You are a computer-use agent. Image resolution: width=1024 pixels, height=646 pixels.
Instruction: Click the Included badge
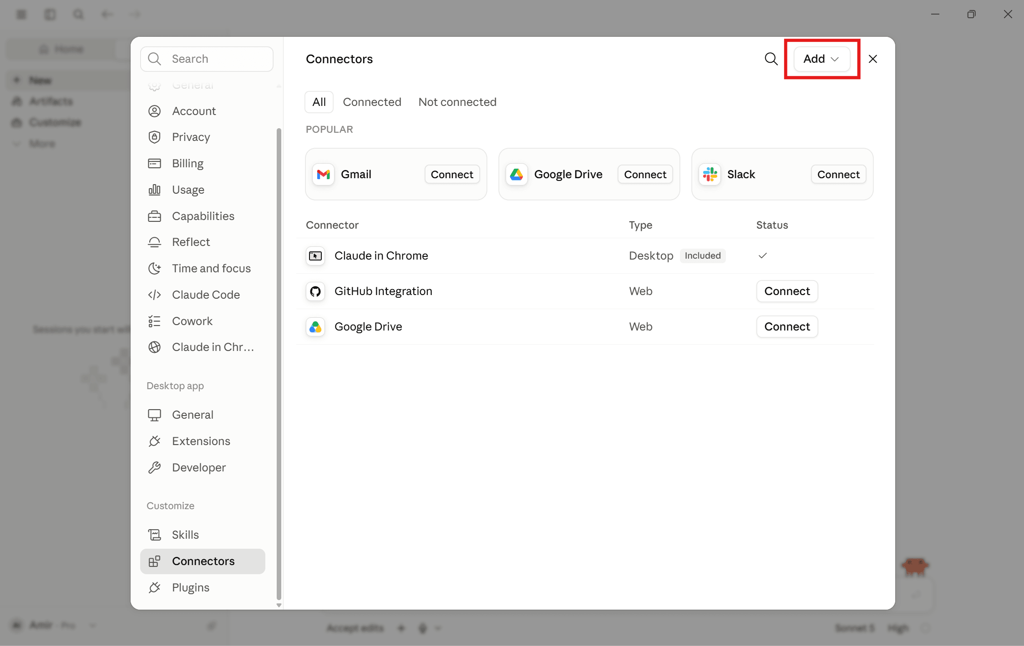(x=702, y=255)
